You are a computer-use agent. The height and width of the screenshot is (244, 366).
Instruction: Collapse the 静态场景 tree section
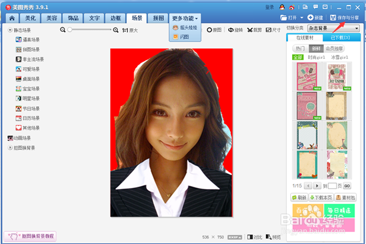point(10,30)
